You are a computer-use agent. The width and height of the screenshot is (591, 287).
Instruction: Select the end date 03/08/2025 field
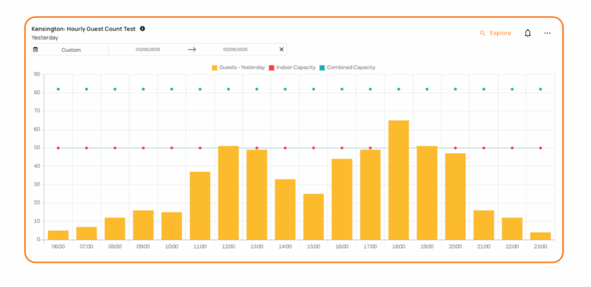click(x=235, y=50)
